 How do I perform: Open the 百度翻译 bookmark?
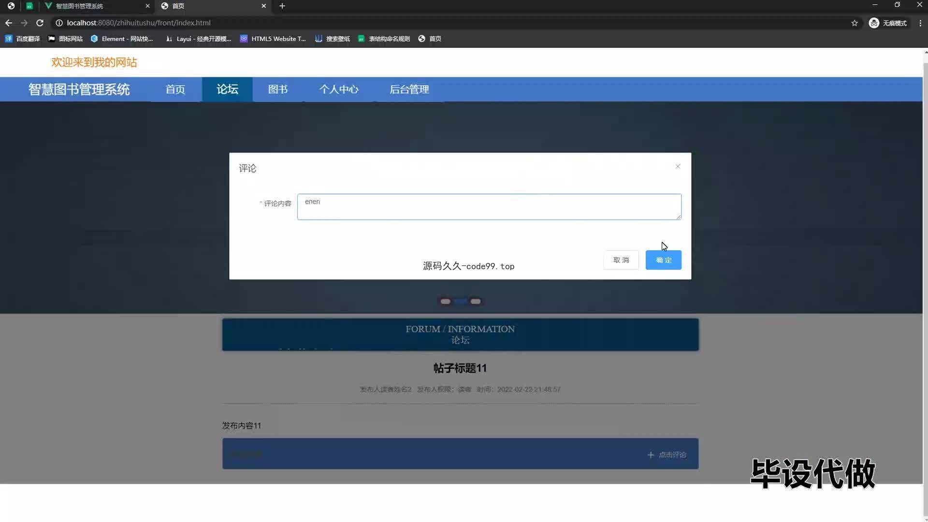coord(23,39)
